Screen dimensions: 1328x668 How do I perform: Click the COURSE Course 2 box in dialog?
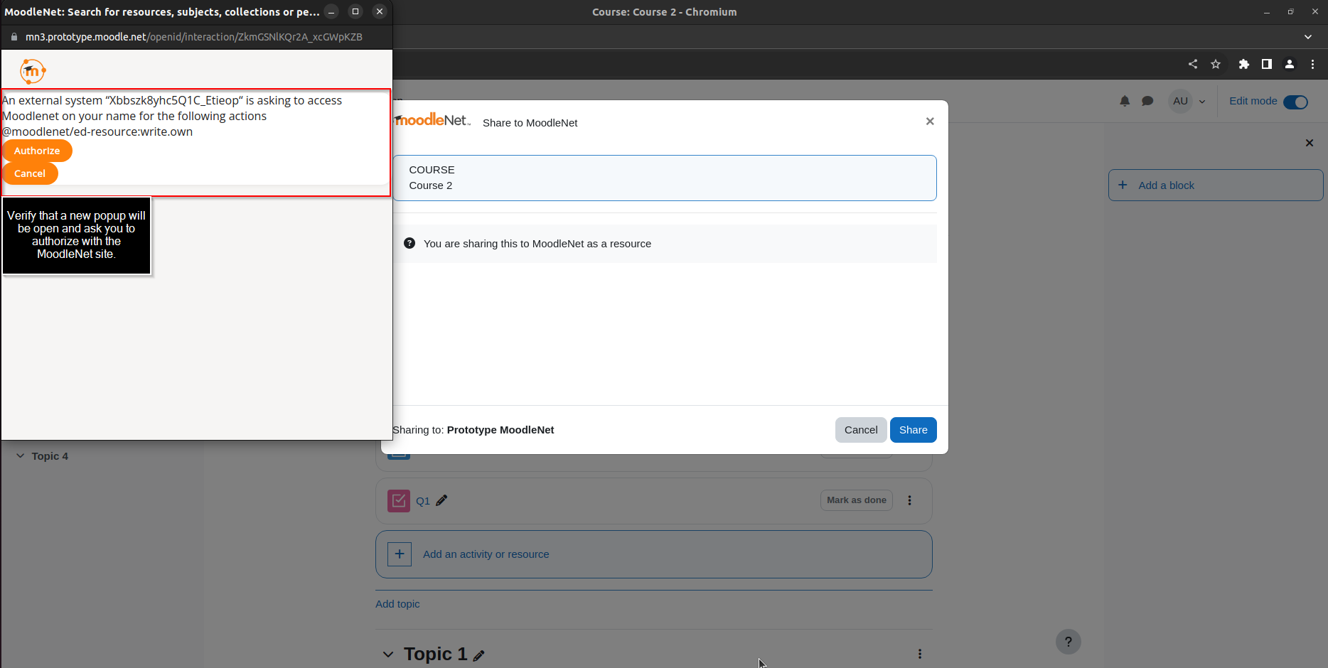click(665, 178)
